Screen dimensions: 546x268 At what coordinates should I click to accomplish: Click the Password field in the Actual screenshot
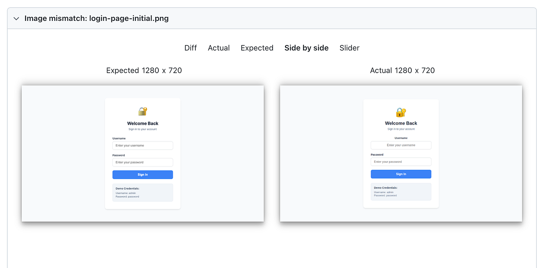(x=401, y=162)
